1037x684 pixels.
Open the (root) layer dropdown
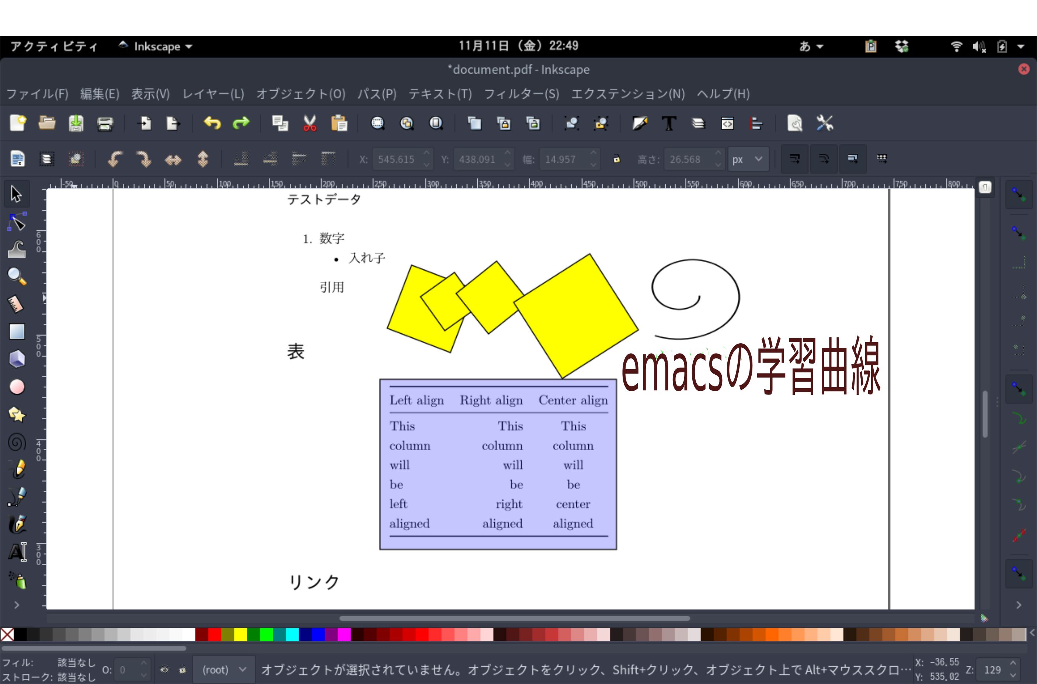click(x=224, y=670)
